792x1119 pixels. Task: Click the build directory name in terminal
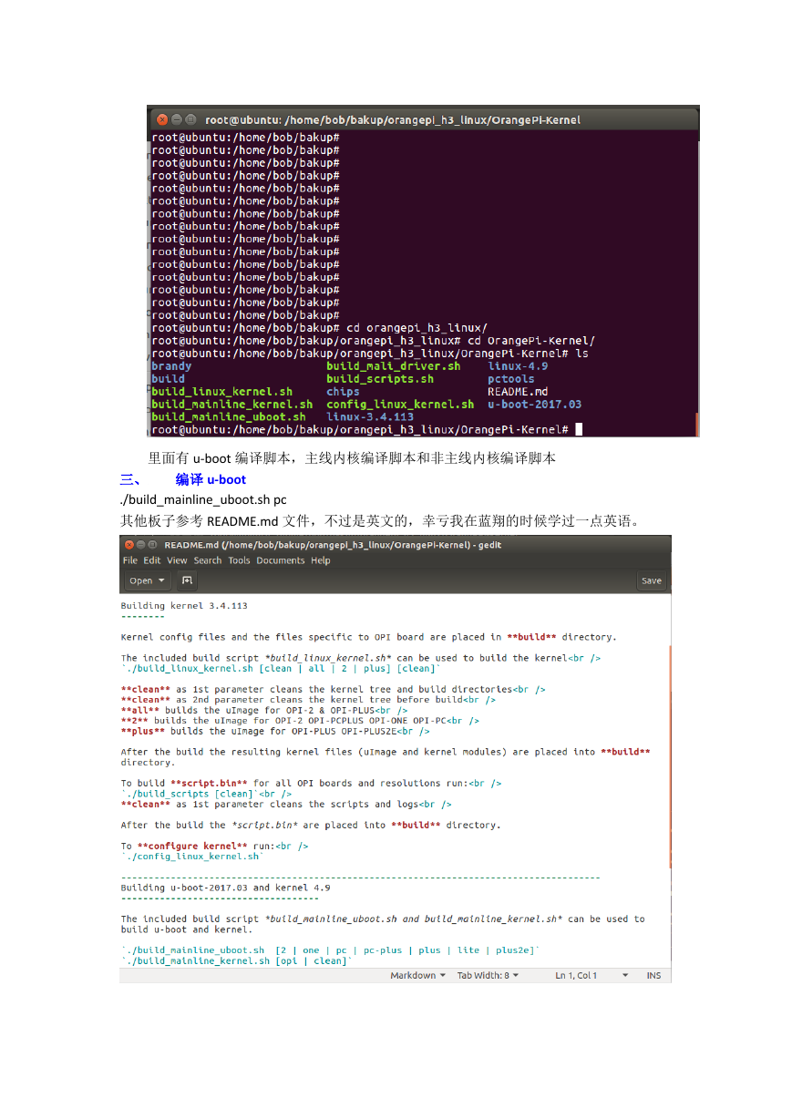click(x=168, y=379)
